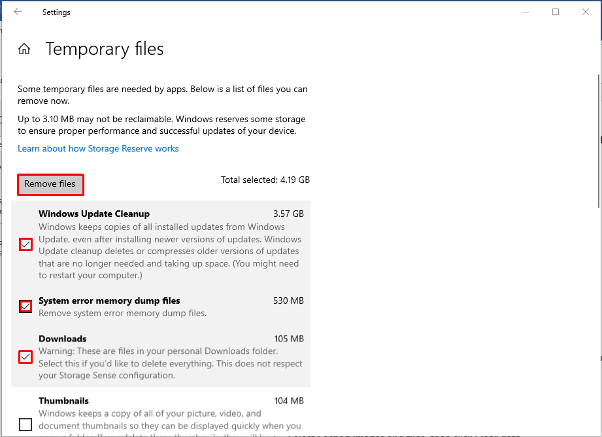Maximize the Settings window

point(556,12)
